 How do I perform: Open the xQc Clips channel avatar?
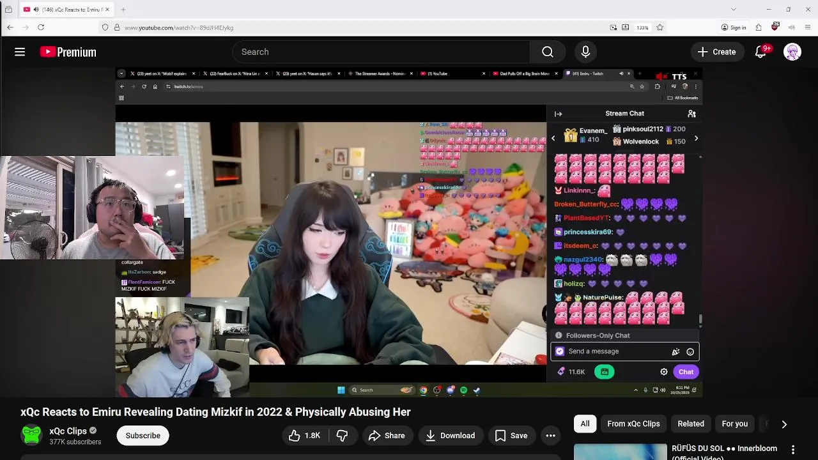[31, 436]
